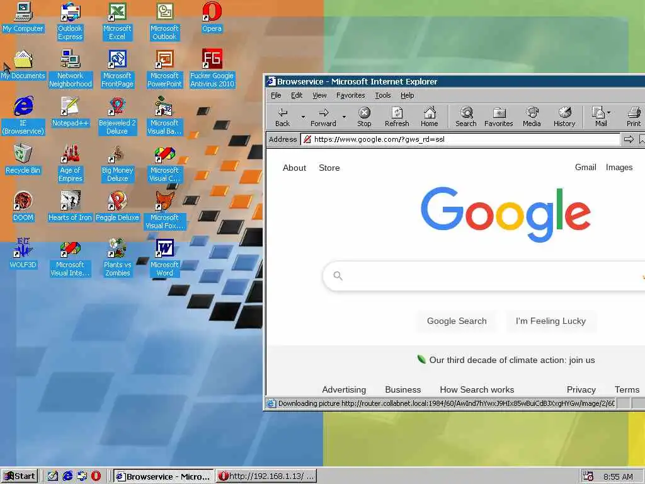Select the DOOM desktop icon
Screen dimensions: 645x484
pyautogui.click(x=23, y=207)
